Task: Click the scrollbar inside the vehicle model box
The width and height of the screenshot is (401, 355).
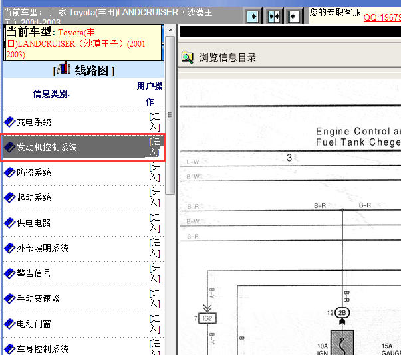Action: (162, 43)
